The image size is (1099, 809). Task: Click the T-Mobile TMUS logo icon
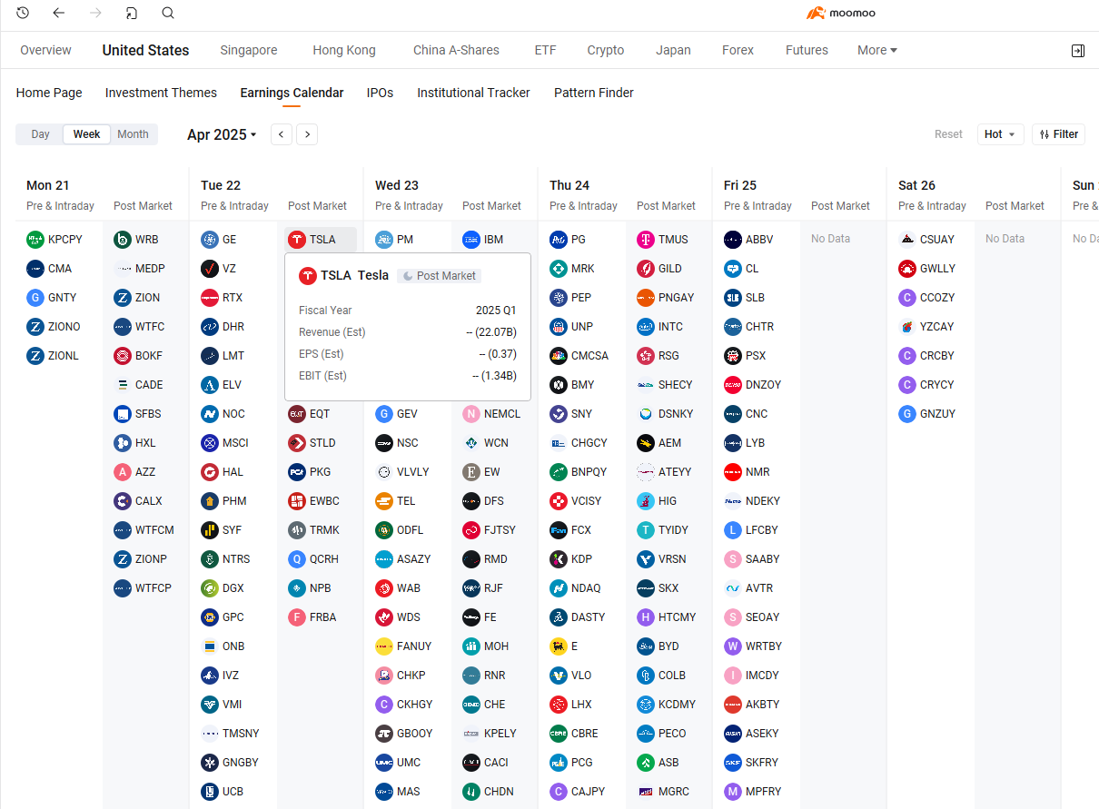[x=646, y=240]
